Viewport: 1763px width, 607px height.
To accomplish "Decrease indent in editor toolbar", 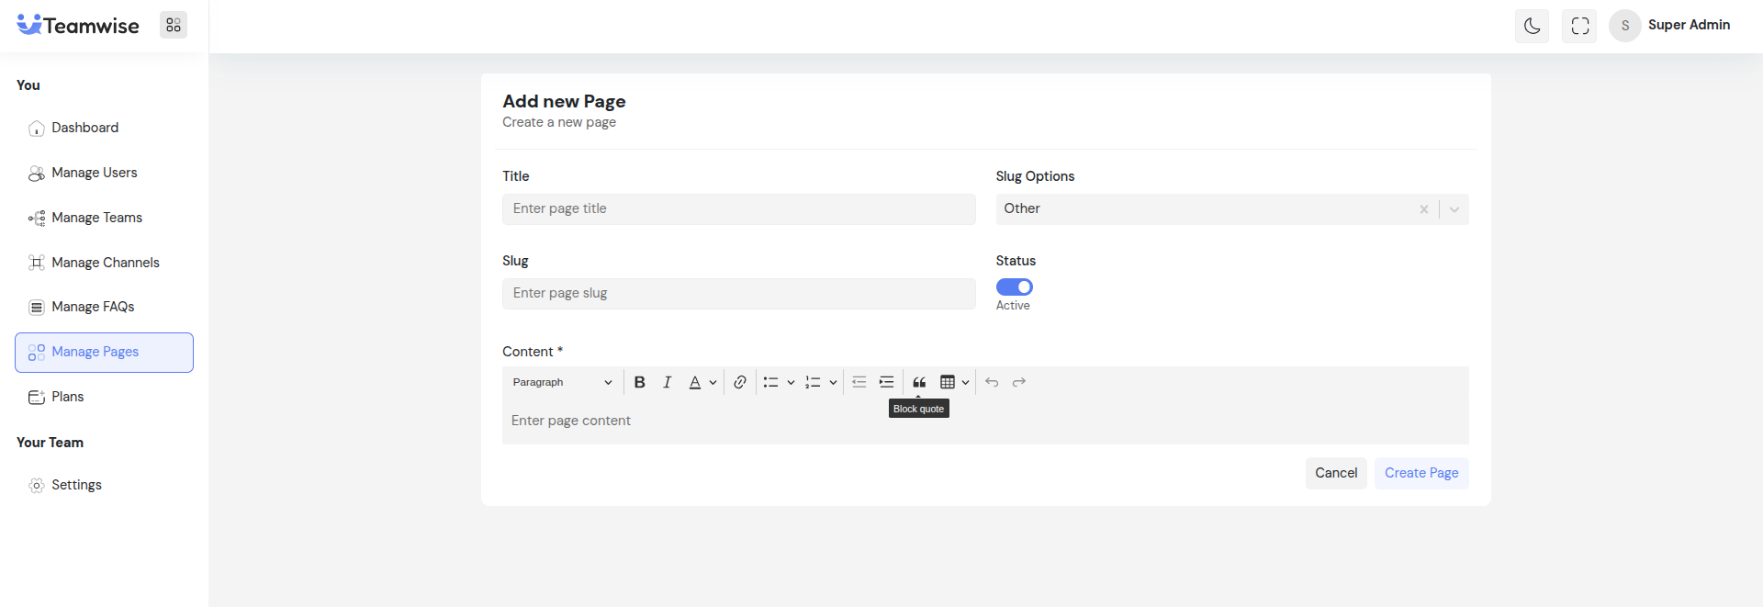I will (859, 382).
